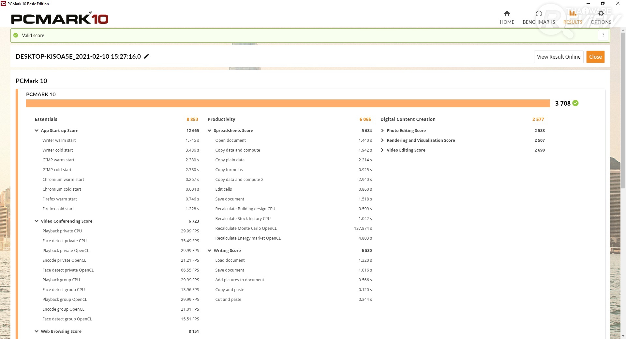This screenshot has height=339, width=626.
Task: Click the Copy and paste row
Action: 293,289
